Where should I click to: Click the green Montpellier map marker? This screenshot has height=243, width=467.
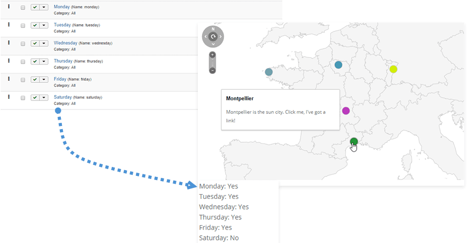[354, 141]
